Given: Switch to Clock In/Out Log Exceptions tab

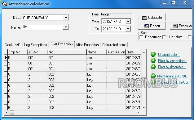Looking at the screenshot, I should pos(26,45).
